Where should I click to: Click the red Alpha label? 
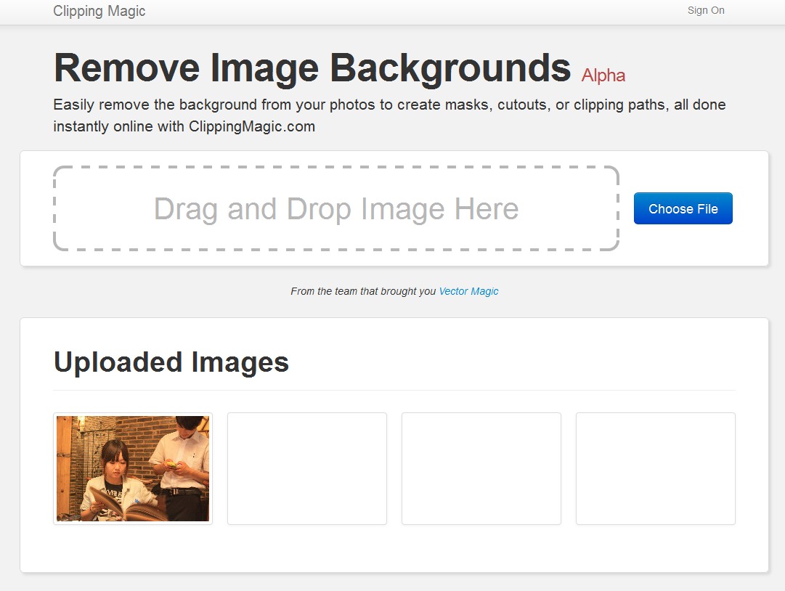tap(602, 75)
